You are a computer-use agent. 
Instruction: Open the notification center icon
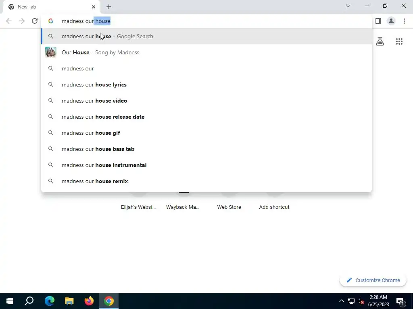pos(400,301)
